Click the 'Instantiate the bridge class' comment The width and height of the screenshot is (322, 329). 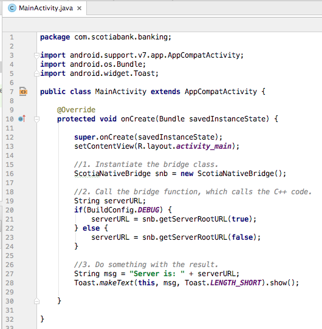coord(146,164)
